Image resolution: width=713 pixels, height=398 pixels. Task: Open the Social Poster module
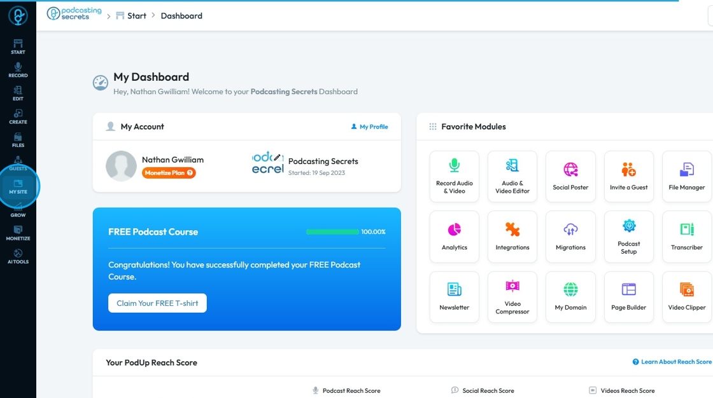point(570,176)
